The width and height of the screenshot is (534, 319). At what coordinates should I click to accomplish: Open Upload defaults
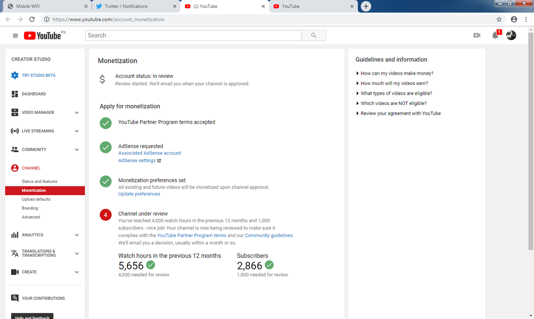[x=36, y=199]
